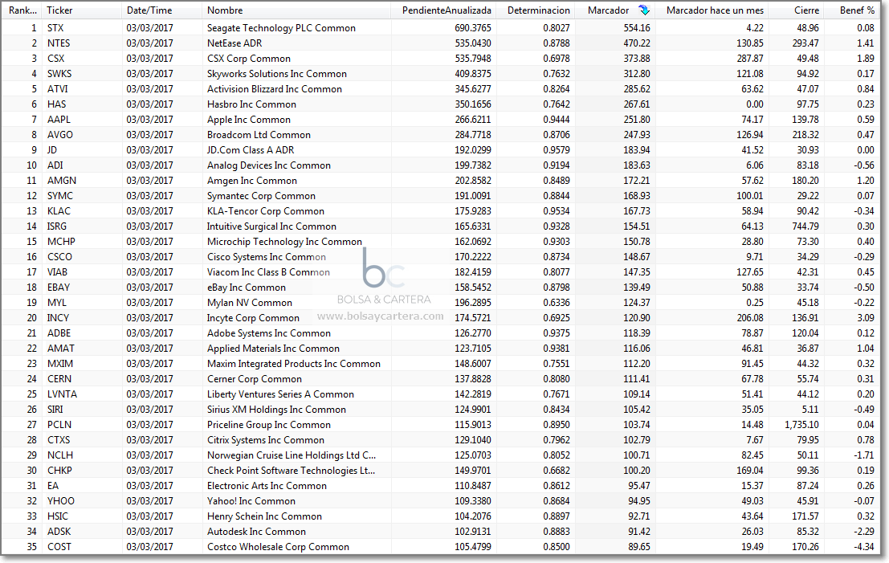Click the CSCO ticker cell
Image resolution: width=889 pixels, height=563 pixels.
click(x=59, y=257)
